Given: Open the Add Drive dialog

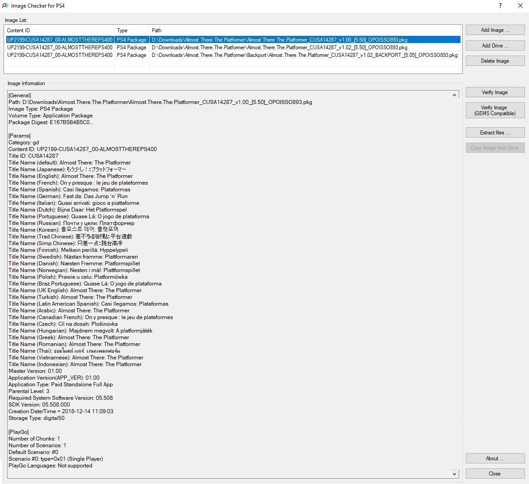Looking at the screenshot, I should [495, 46].
